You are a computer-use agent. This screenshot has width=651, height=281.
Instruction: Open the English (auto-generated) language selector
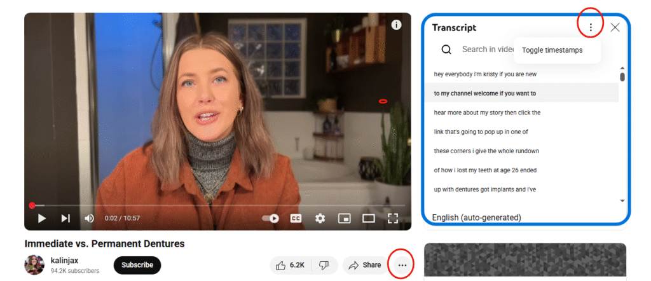[476, 217]
